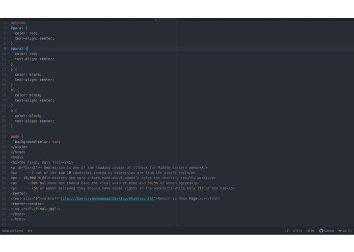This screenshot has height=252, width=354.
Task: Place cursor on the "<style>" opening tag
Action: (x=18, y=23)
